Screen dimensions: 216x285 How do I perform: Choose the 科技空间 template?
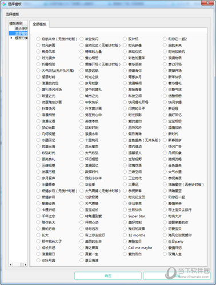125,96
